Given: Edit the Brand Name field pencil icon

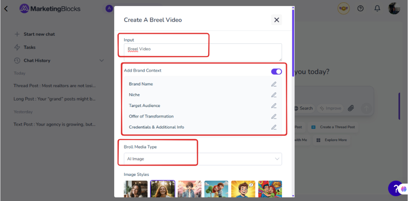Looking at the screenshot, I should (x=274, y=84).
